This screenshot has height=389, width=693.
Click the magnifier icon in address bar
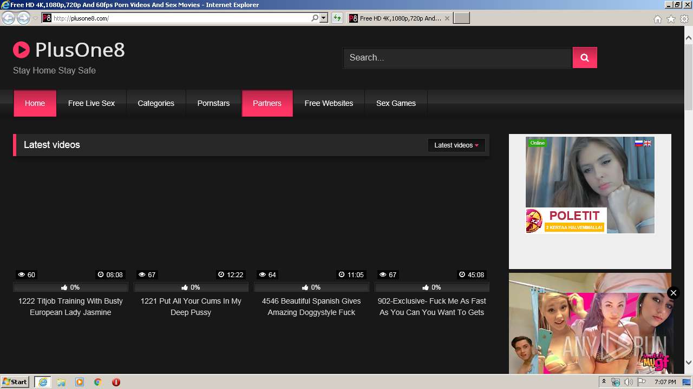[x=315, y=18]
